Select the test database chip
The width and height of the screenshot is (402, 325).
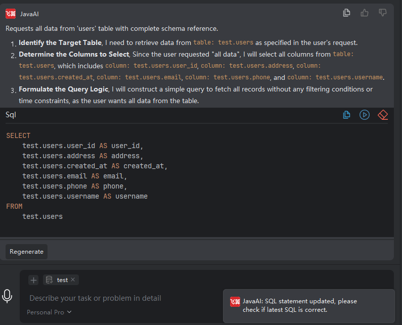pyautogui.click(x=62, y=280)
